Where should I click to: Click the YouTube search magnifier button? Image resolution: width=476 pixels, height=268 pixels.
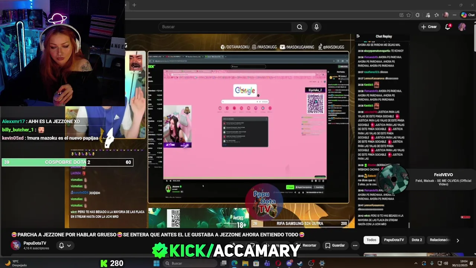(x=299, y=27)
